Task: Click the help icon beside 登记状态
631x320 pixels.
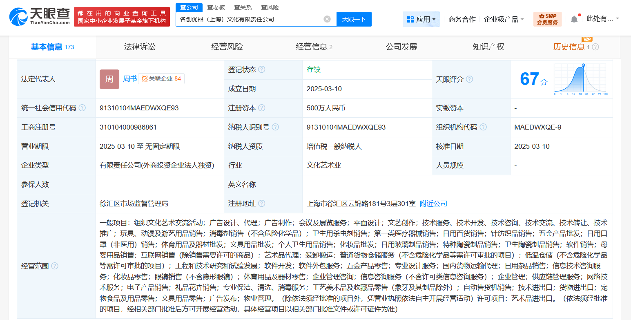Action: (261, 69)
